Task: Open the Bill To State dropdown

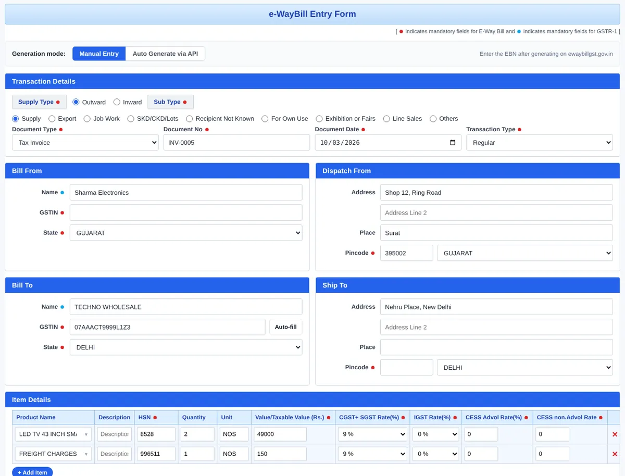Action: (x=186, y=347)
